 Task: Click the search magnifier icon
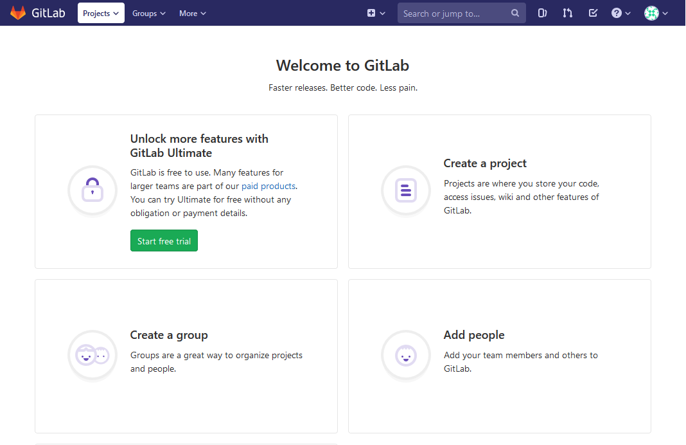(515, 14)
